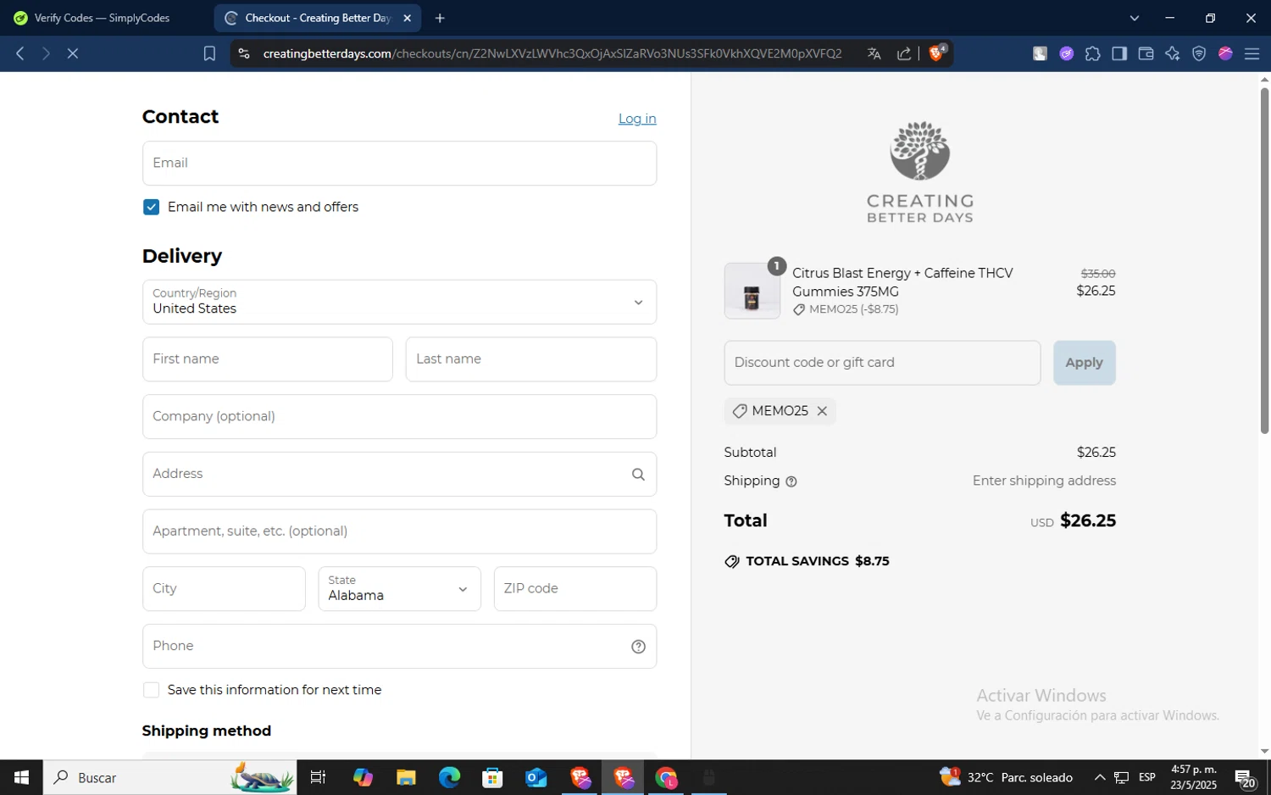The image size is (1271, 795).
Task: Click the ESP language indicator
Action: tap(1147, 777)
